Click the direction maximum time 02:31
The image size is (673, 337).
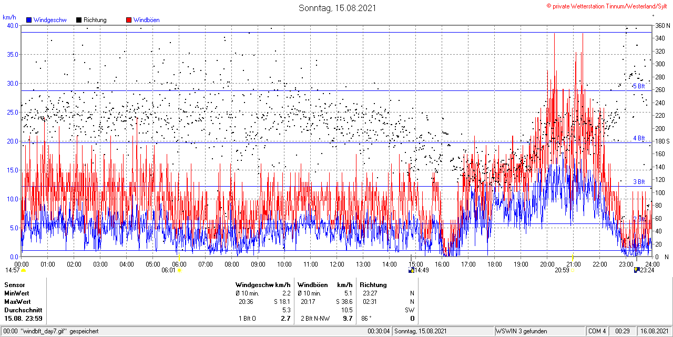[370, 302]
